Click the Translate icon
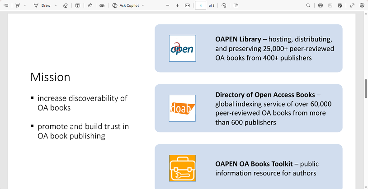The image size is (368, 189). 102,5
